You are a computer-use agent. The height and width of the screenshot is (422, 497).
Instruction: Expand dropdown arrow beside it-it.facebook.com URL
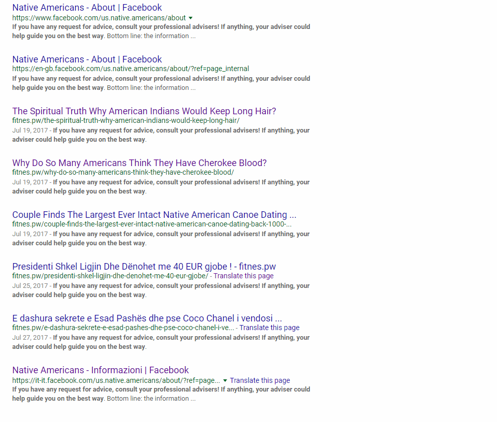[225, 380]
